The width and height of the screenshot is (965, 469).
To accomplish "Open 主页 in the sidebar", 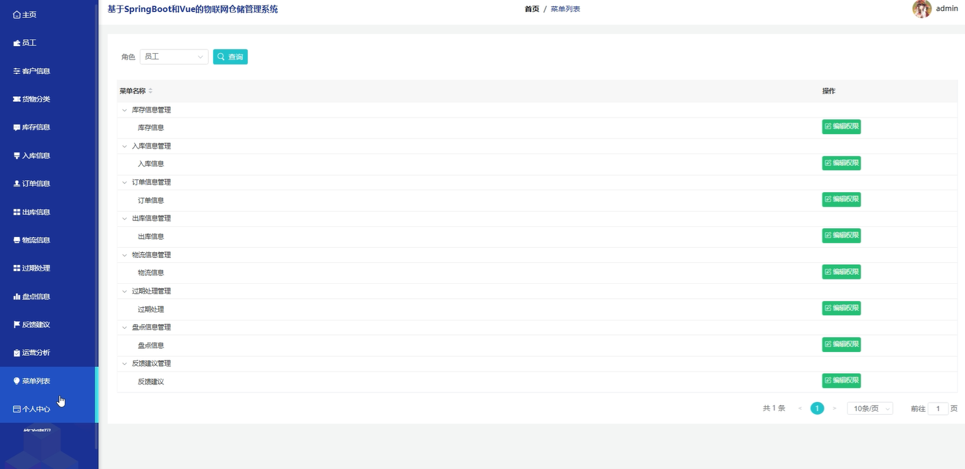I will pyautogui.click(x=49, y=15).
